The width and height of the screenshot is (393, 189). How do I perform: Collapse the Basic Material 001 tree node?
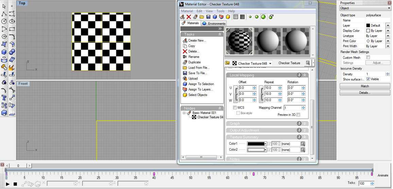point(184,113)
